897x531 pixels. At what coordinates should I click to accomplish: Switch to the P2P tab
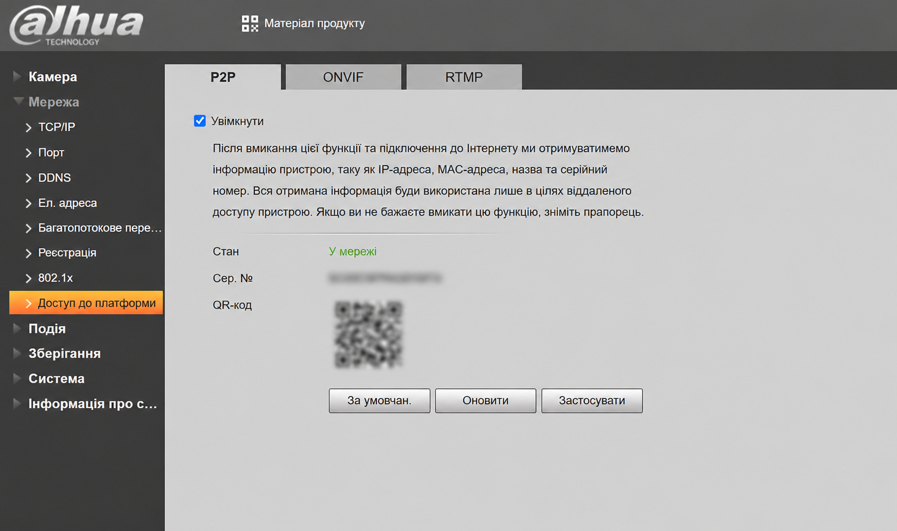[x=223, y=77]
